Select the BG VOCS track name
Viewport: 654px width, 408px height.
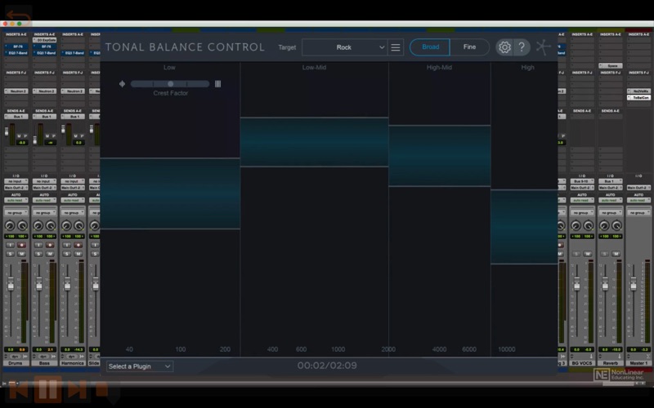point(582,363)
